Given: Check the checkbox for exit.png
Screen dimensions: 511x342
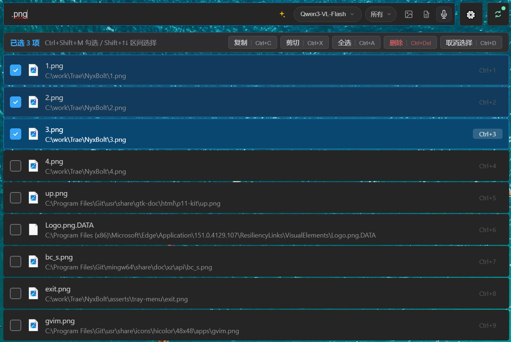Looking at the screenshot, I should click(x=15, y=293).
